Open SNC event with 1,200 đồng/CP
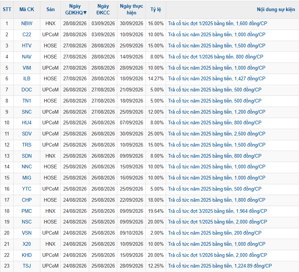The width and height of the screenshot is (299, 272). click(x=216, y=112)
